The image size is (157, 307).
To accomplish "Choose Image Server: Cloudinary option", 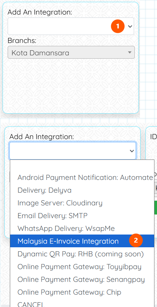I will pyautogui.click(x=82, y=203).
